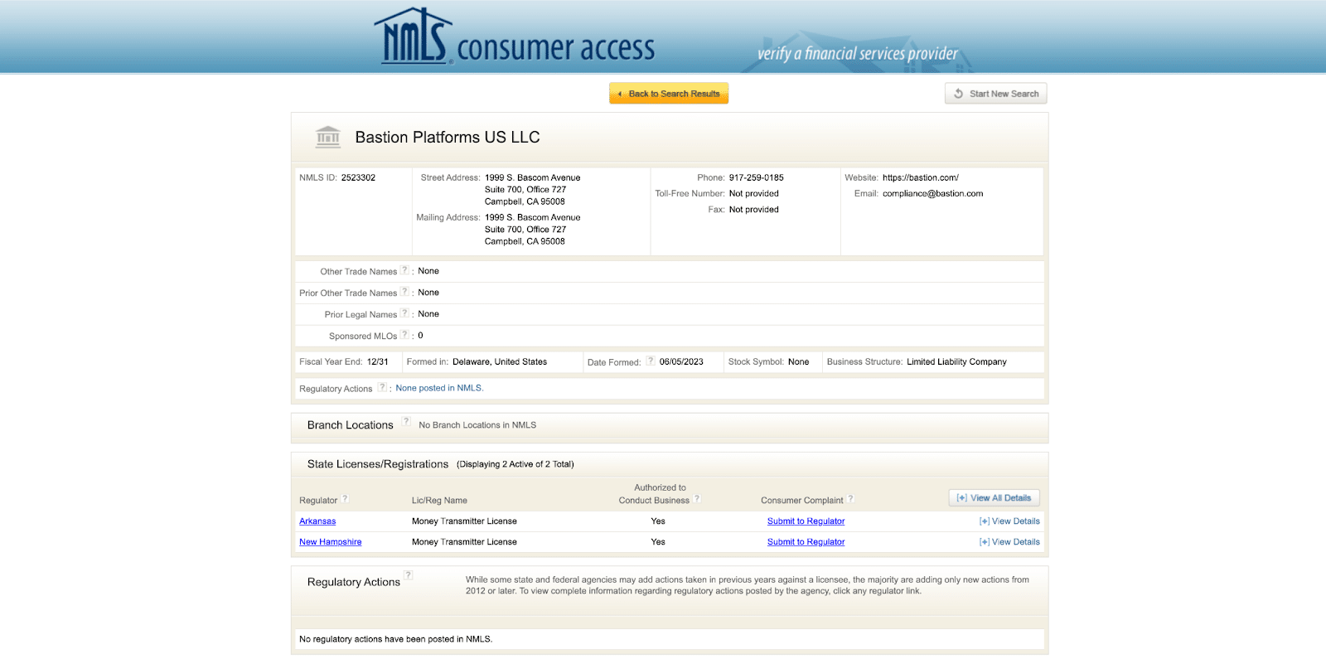Expand View Details for New Hampshire license
Screen dimensions: 1326x659
tap(1009, 542)
